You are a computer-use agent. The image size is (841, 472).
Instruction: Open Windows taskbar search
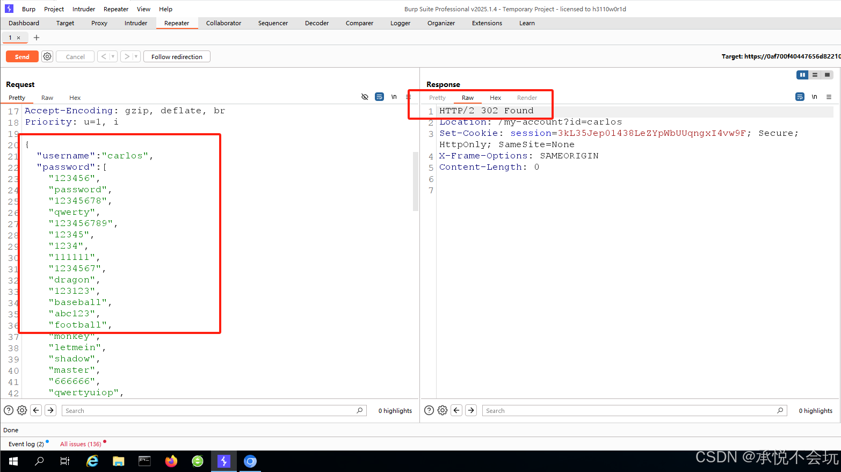[39, 461]
